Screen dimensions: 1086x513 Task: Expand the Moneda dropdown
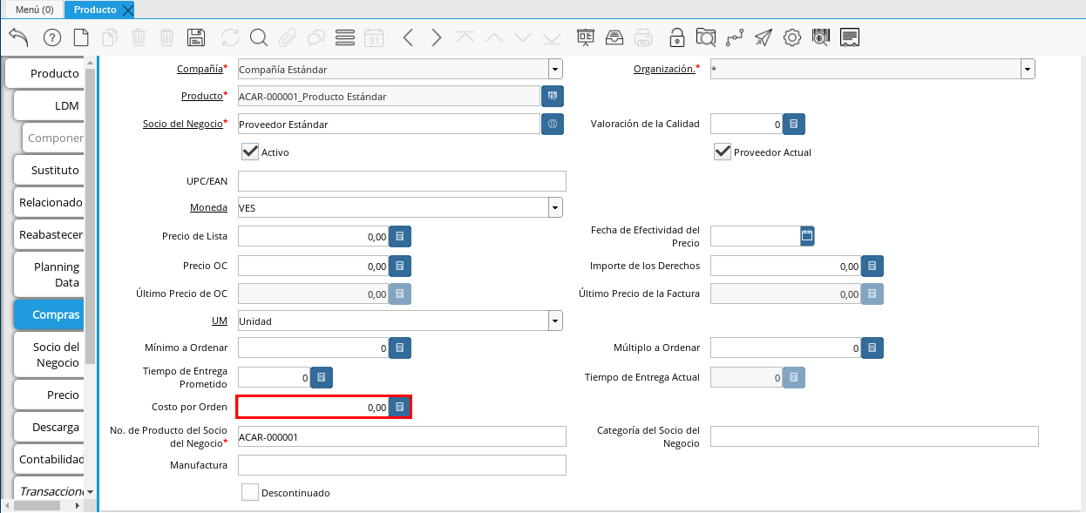tap(555, 207)
